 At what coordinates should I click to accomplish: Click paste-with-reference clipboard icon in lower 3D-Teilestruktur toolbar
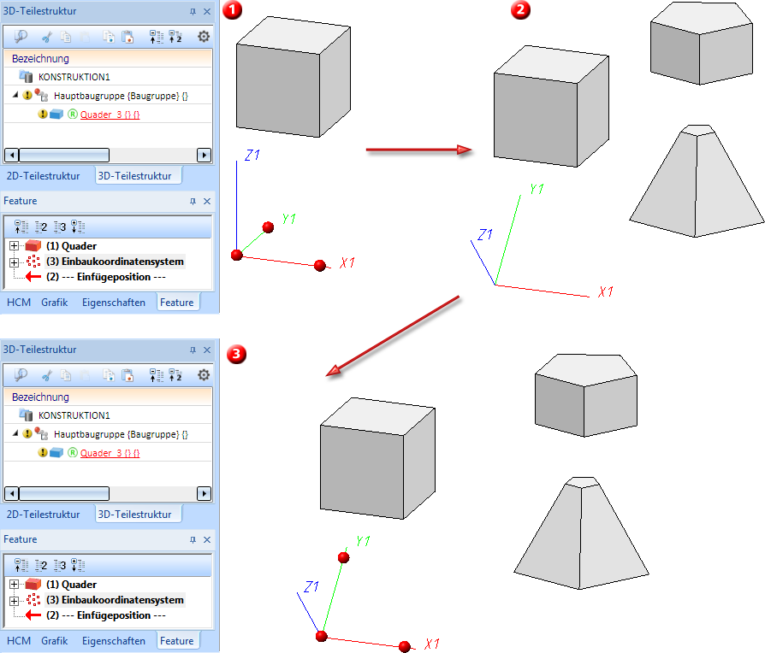127,376
